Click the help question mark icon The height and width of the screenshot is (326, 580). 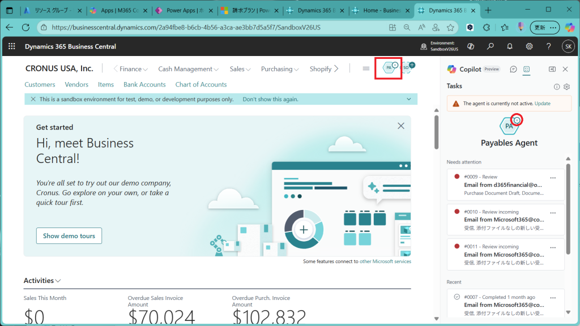[x=548, y=46]
